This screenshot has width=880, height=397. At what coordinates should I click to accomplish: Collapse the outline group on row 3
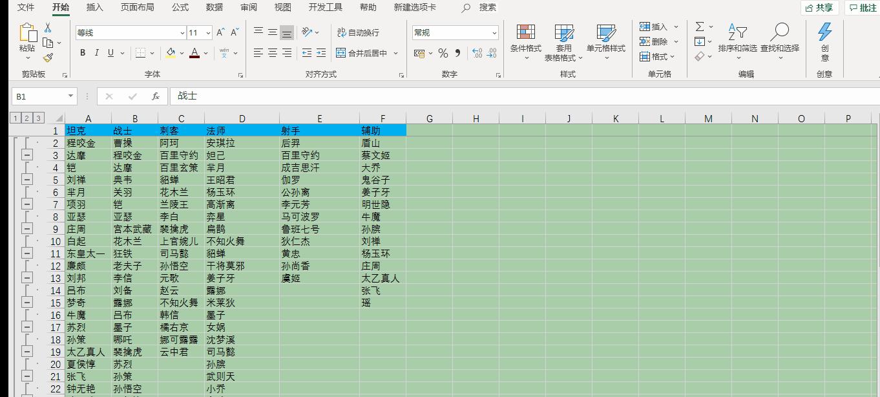tap(26, 155)
